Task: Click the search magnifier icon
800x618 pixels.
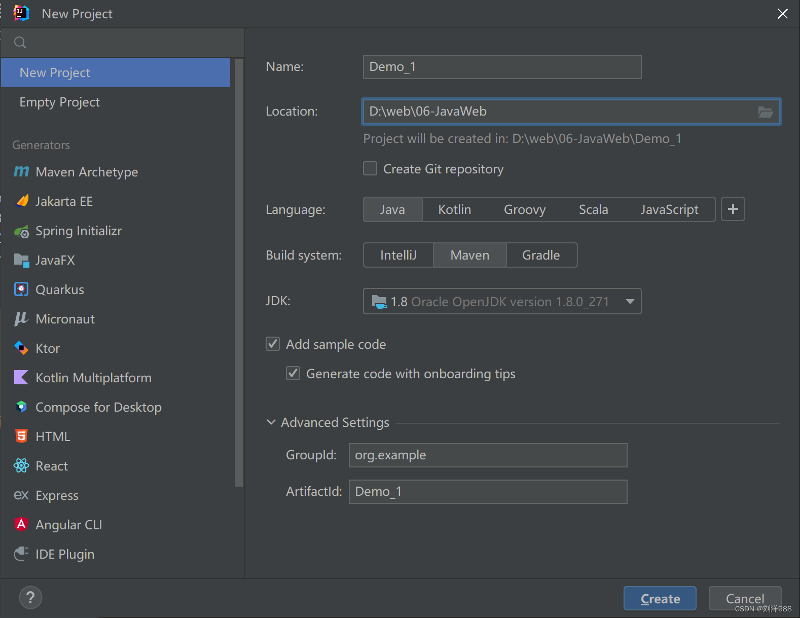Action: [20, 43]
